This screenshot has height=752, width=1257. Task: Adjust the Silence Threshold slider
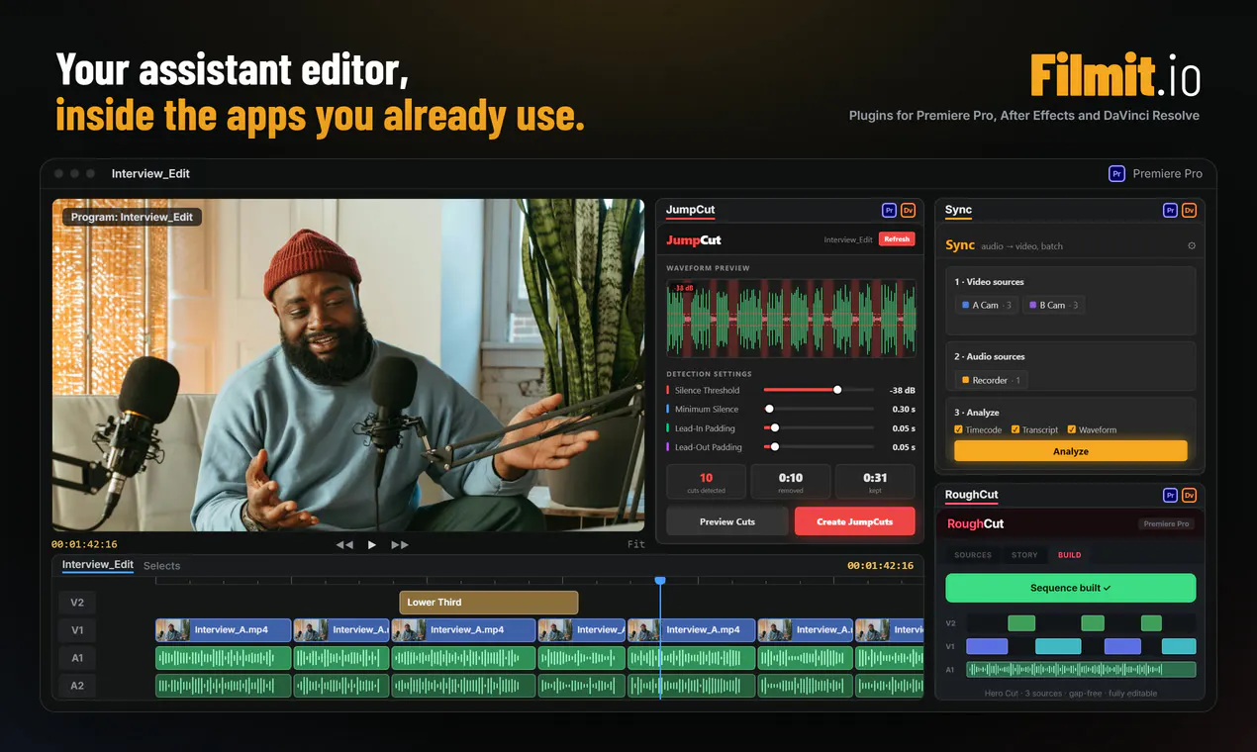[819, 390]
